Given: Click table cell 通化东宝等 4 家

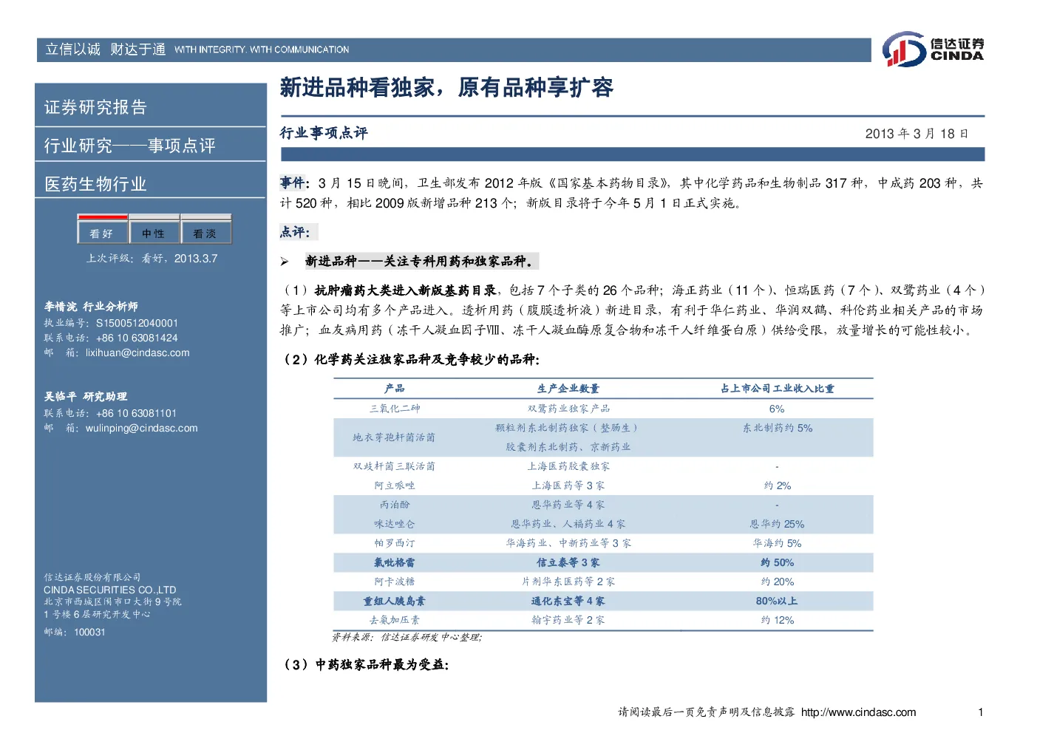Looking at the screenshot, I should (568, 601).
